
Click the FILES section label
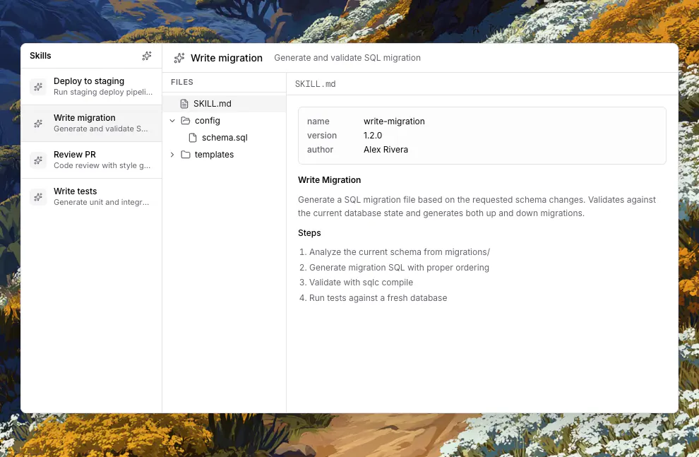coord(182,82)
